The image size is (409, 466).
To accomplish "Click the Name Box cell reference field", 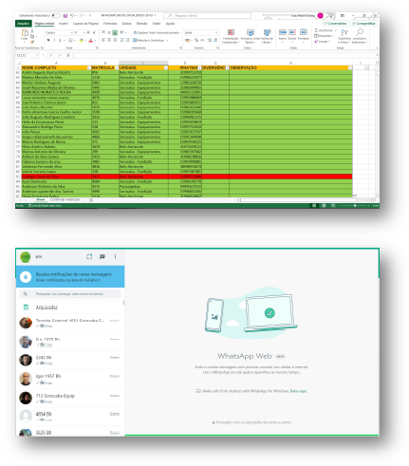I will coord(28,55).
